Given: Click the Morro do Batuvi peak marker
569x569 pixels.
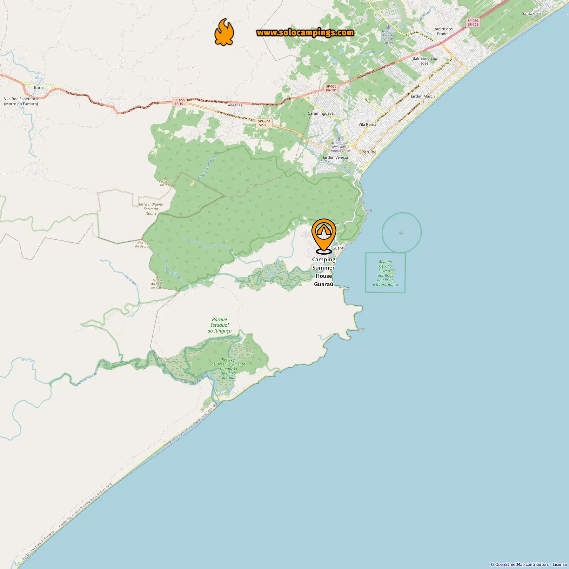Looking at the screenshot, I should pyautogui.click(x=142, y=239).
